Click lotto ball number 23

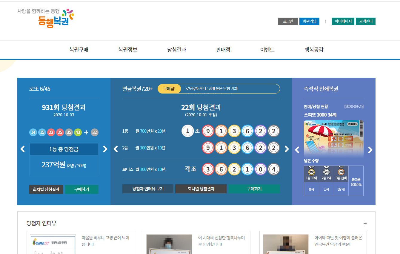pyautogui.click(x=51, y=132)
